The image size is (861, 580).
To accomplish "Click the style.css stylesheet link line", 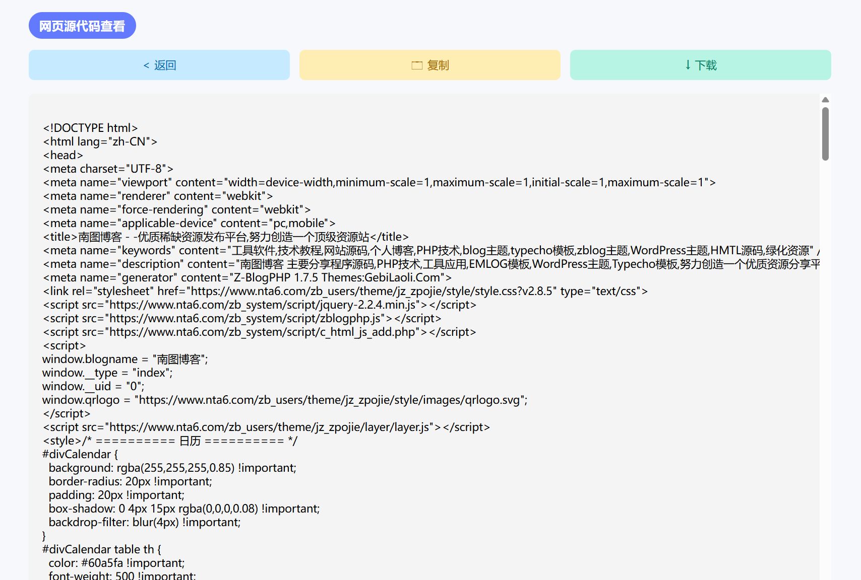I will coord(345,291).
